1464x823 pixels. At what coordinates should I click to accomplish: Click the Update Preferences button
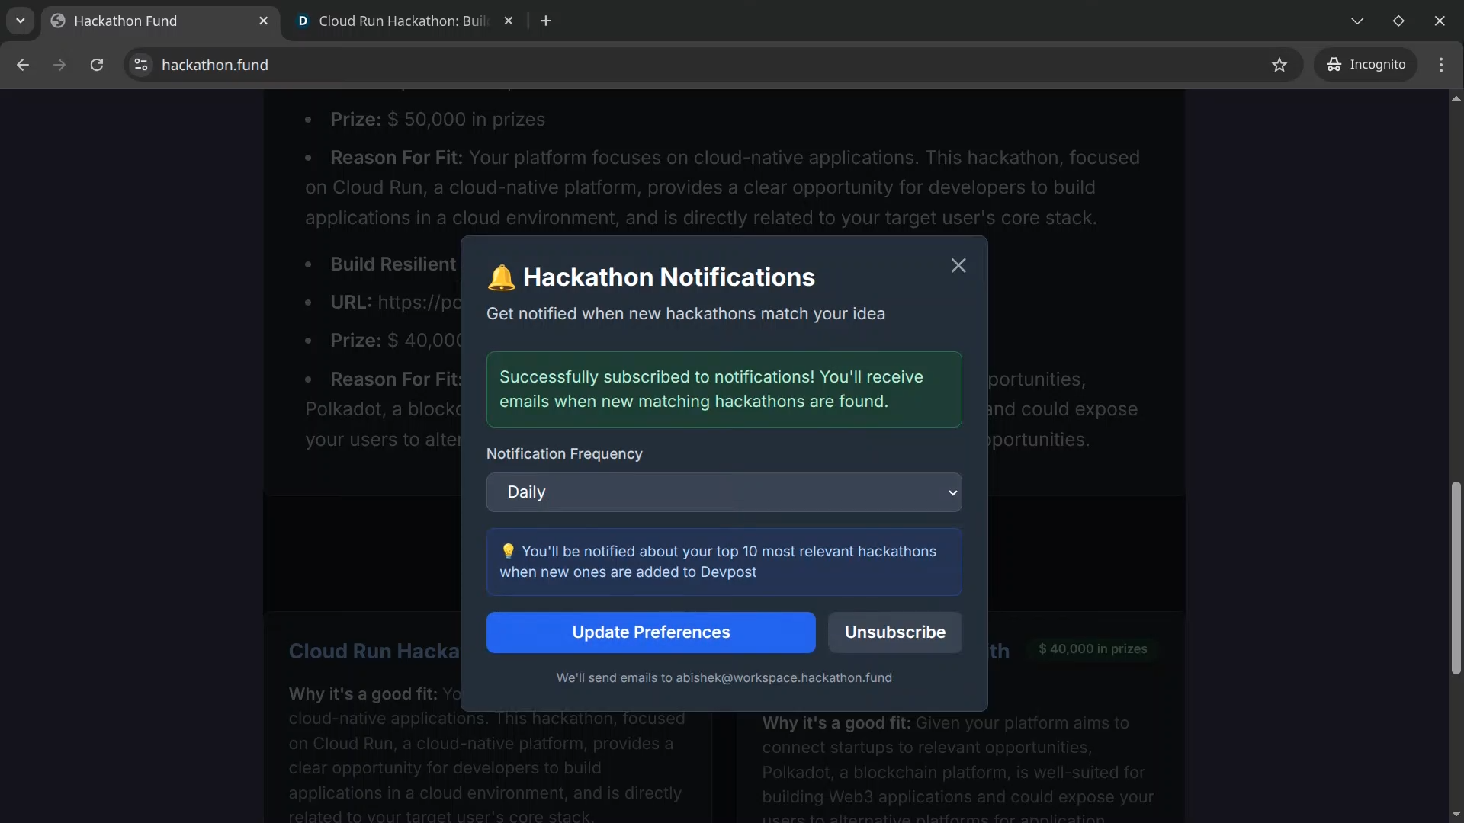(x=650, y=632)
